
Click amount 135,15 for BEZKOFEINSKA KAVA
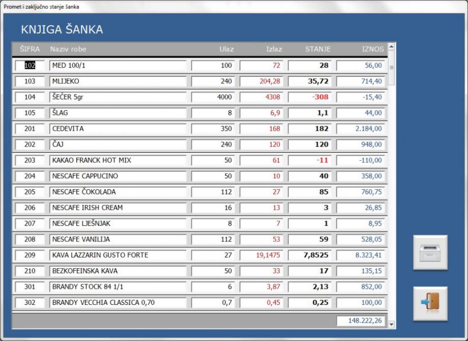click(361, 271)
